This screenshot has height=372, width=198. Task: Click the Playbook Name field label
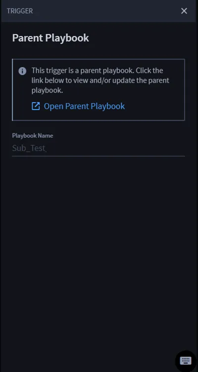(33, 136)
